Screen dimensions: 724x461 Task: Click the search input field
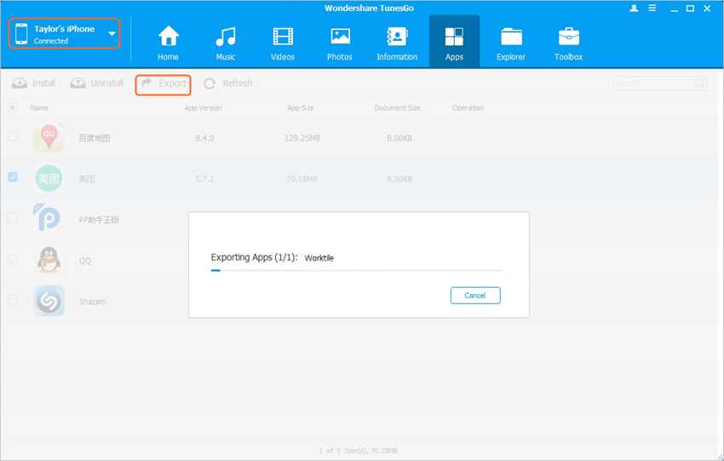tap(653, 84)
